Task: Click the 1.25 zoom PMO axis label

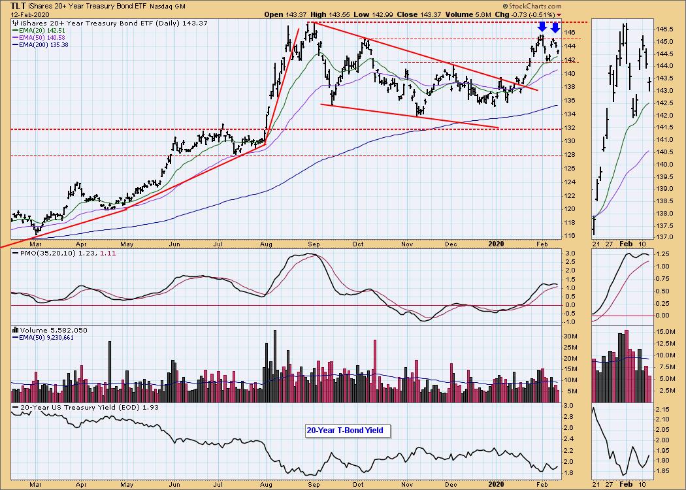Action: coord(662,254)
